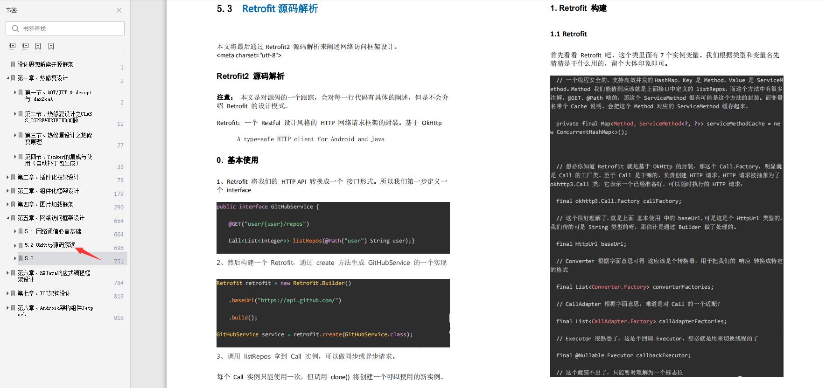This screenshot has width=826, height=388.
Task: Expand 第一节、AOT/JIT & dexopt section
Action: click(15, 92)
